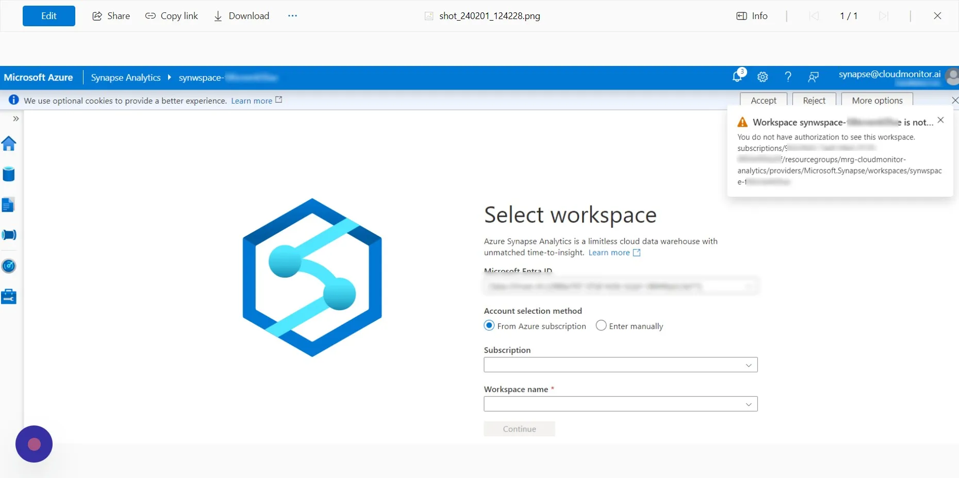Viewport: 959px width, 478px height.
Task: Dismiss the cookie banner
Action: [x=954, y=100]
